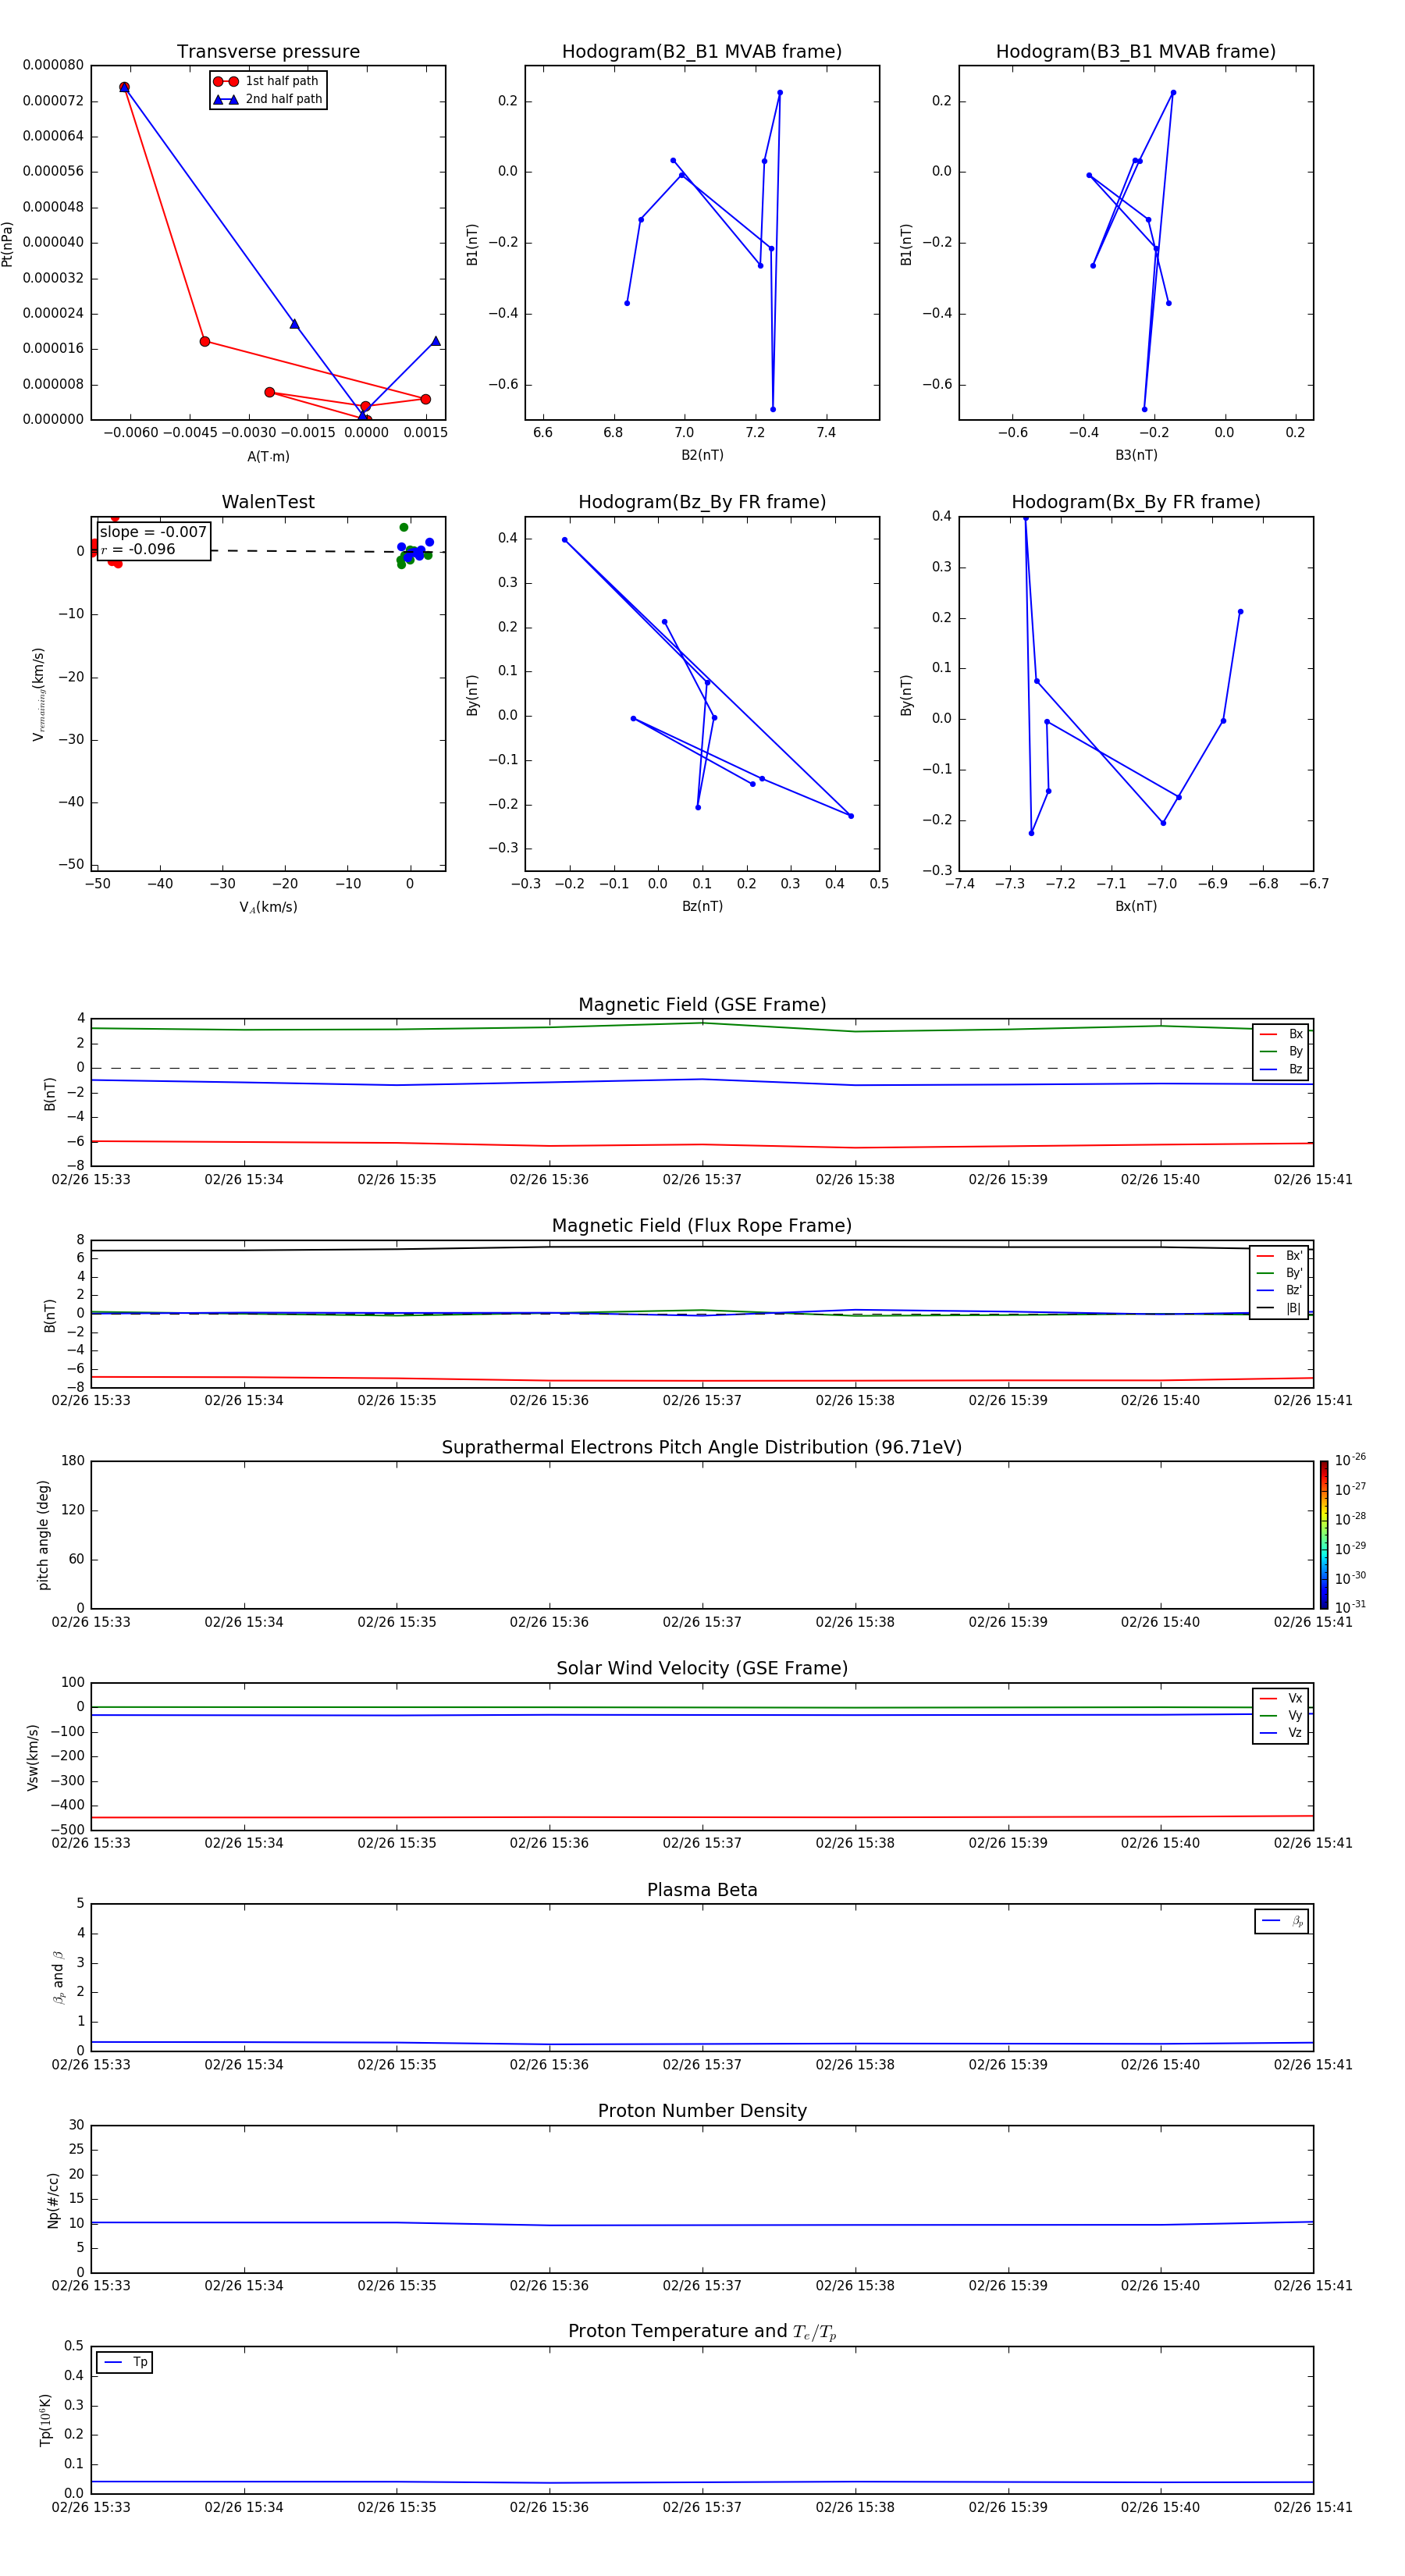Viewport: 1405px width, 2576px height.
Task: Click the By' legend entry in Flux Rope panel
Action: (1279, 1273)
